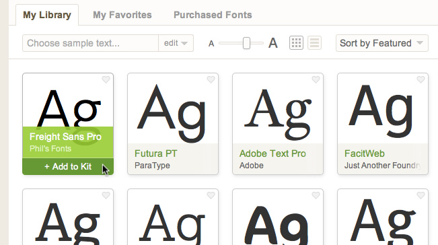Favorite the fourth font in second row
Viewport: 438px width, 245px height.
pyautogui.click(x=421, y=195)
